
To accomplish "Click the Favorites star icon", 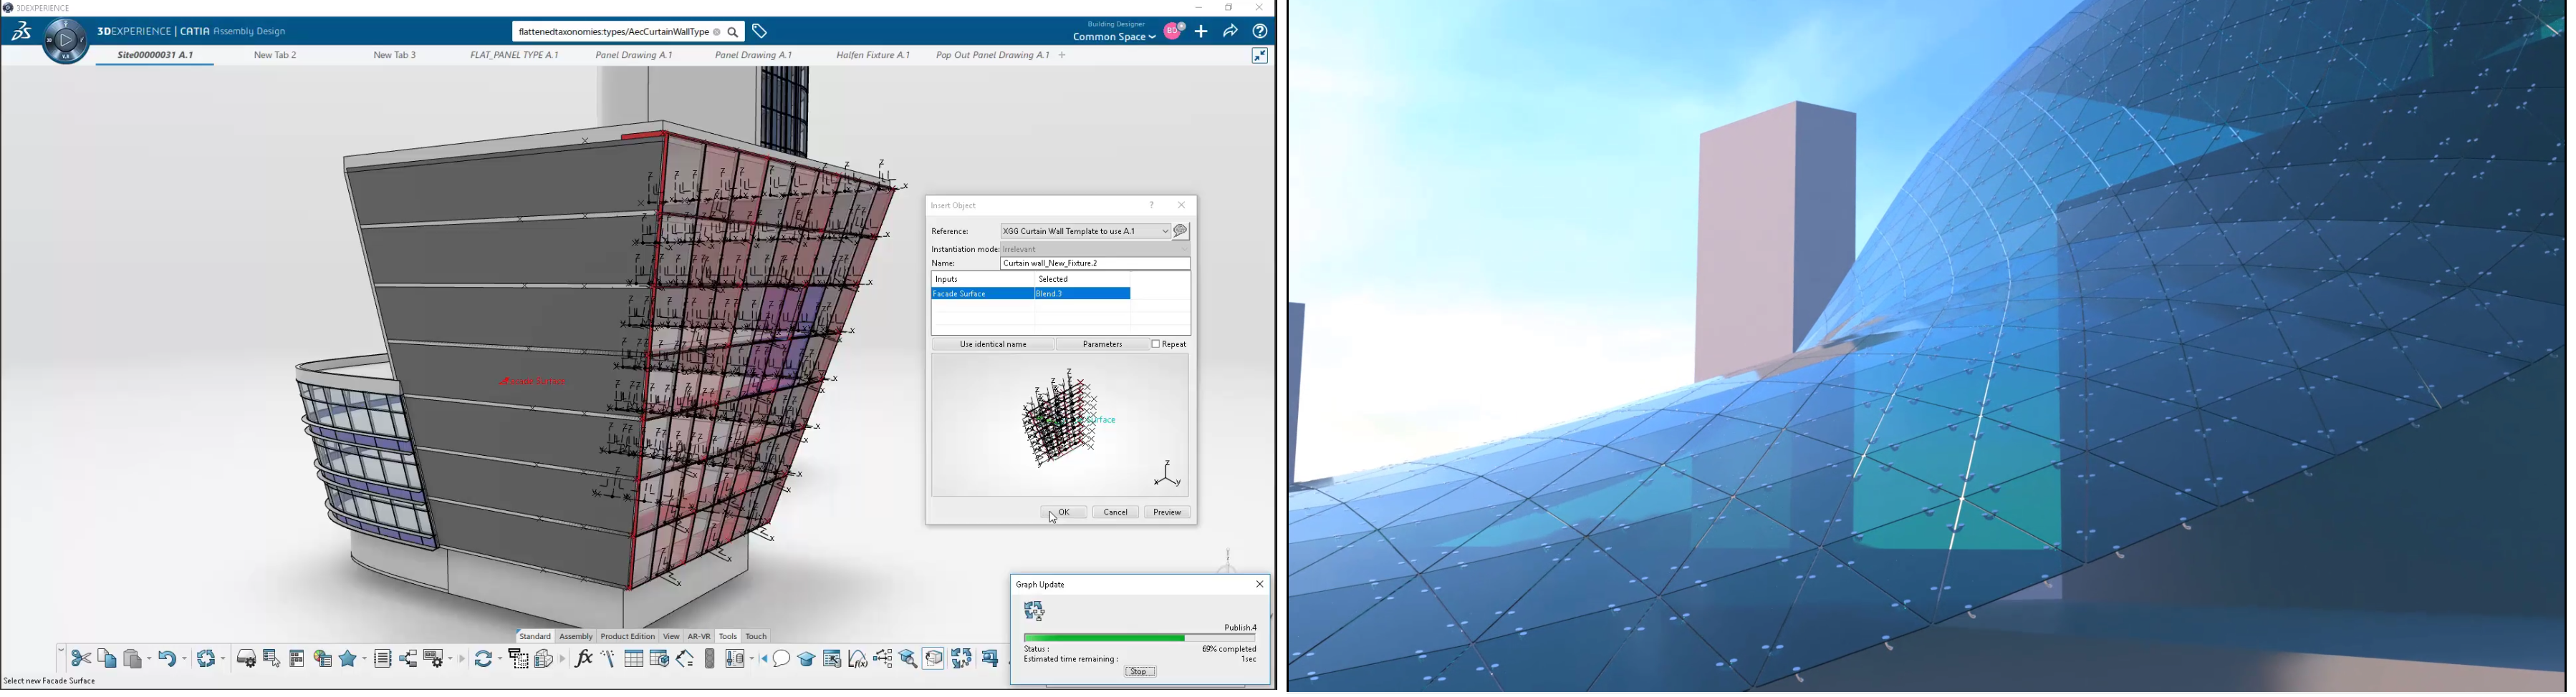I will 350,658.
